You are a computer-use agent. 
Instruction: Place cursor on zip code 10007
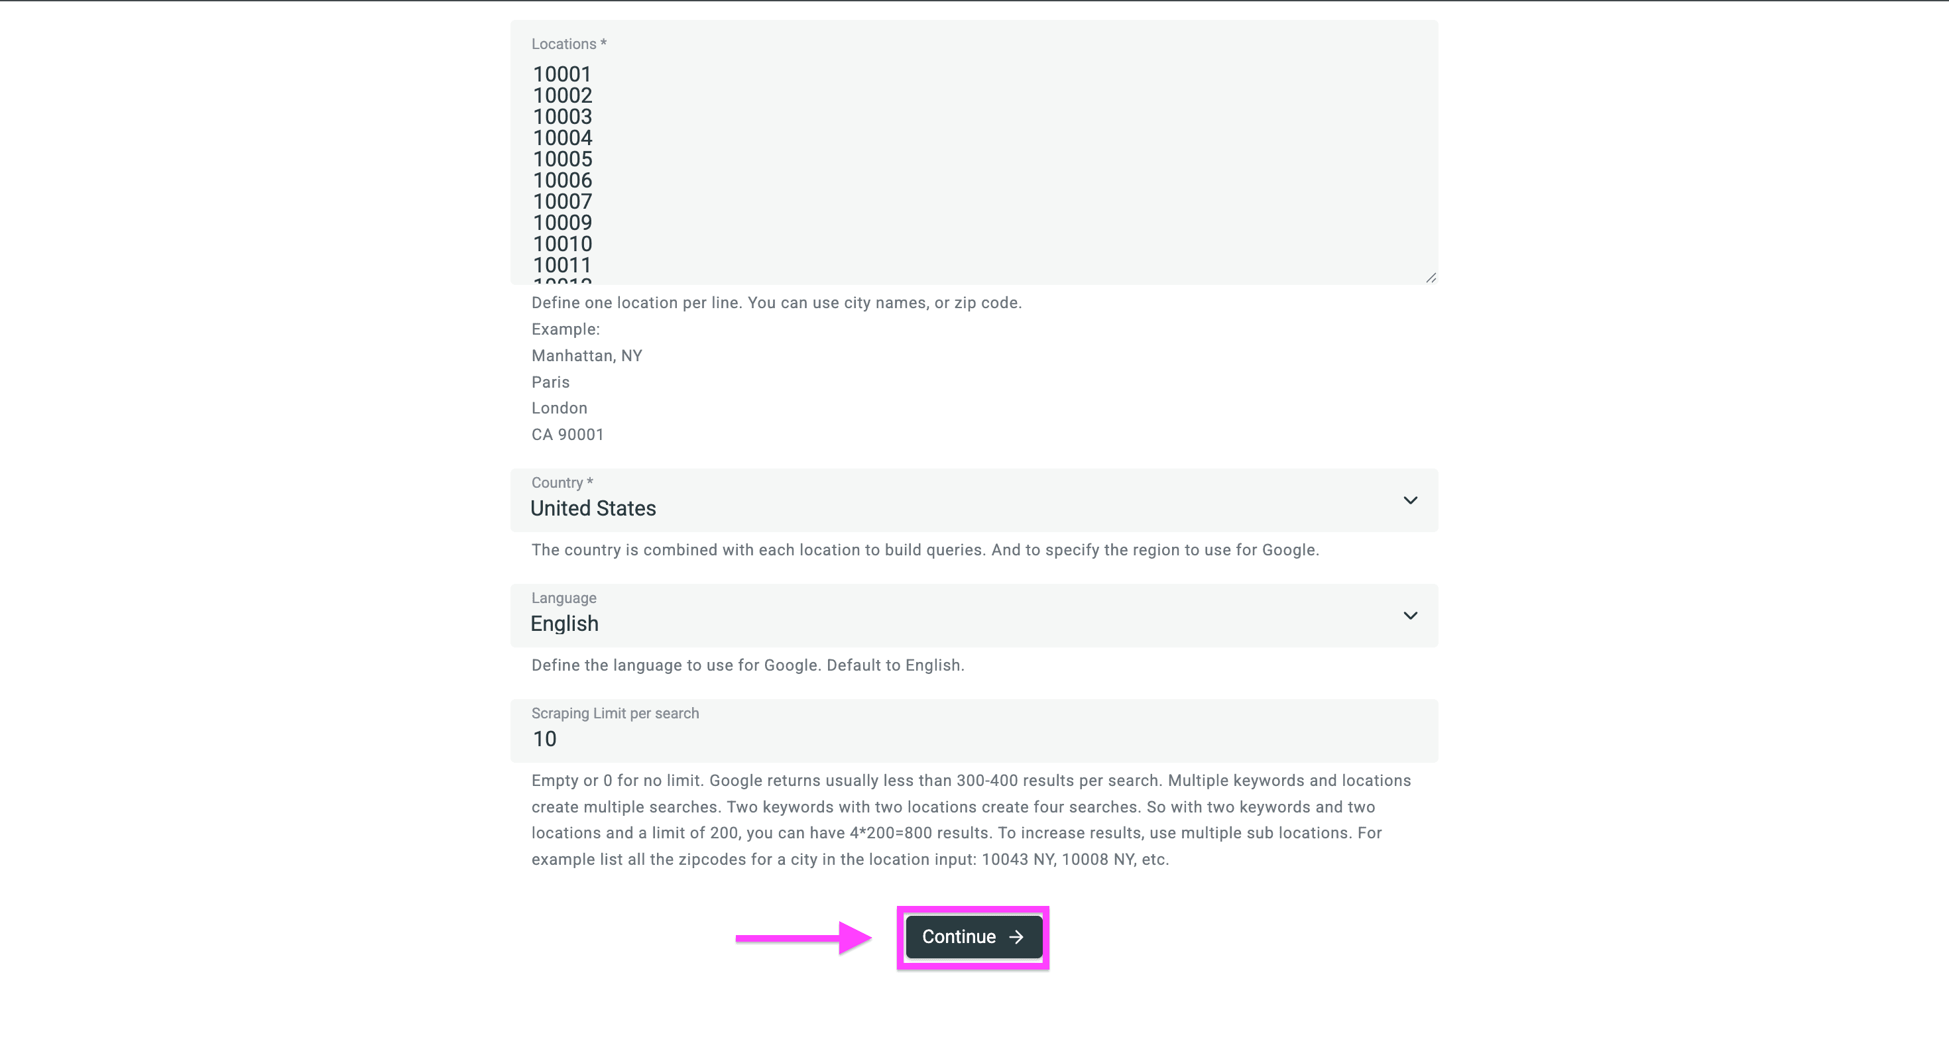pyautogui.click(x=562, y=201)
